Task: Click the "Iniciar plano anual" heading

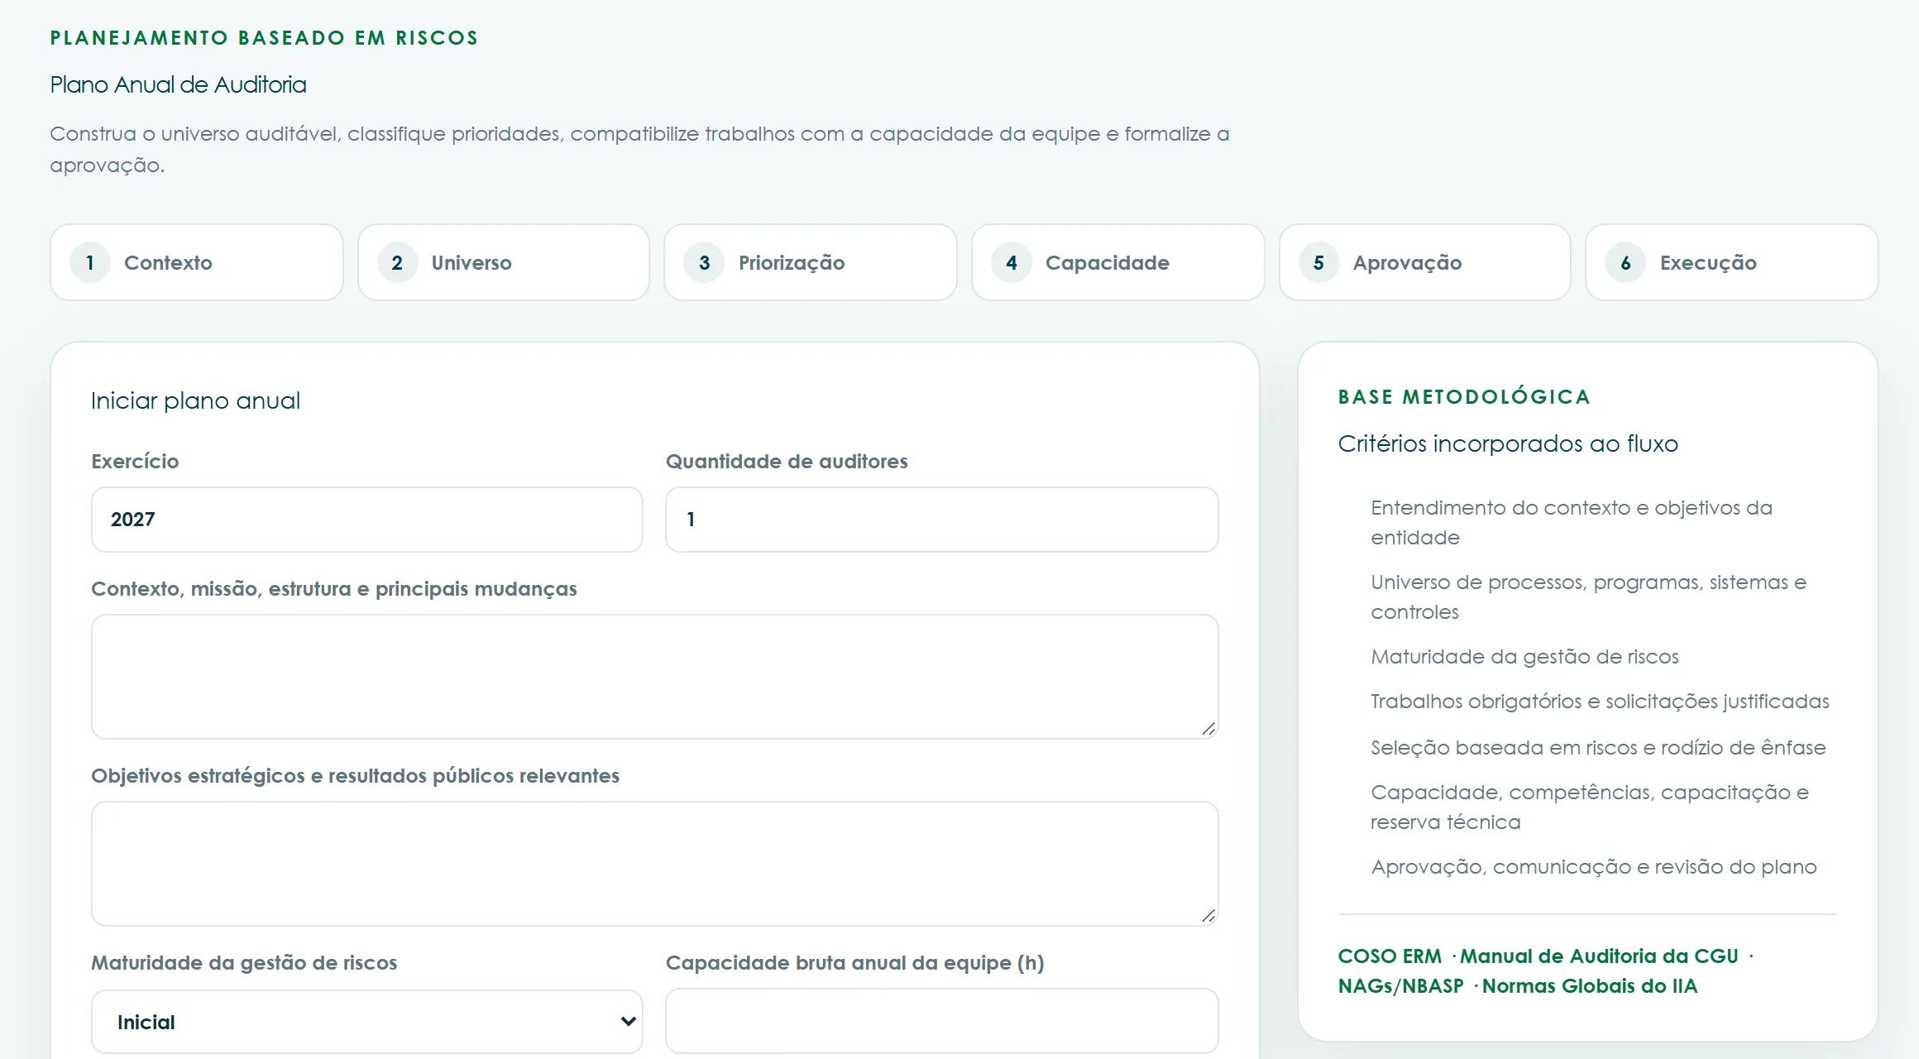Action: (195, 400)
